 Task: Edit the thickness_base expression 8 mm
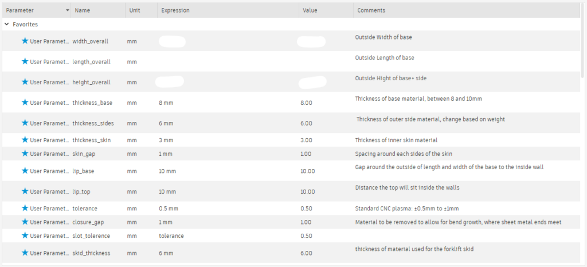coord(166,103)
